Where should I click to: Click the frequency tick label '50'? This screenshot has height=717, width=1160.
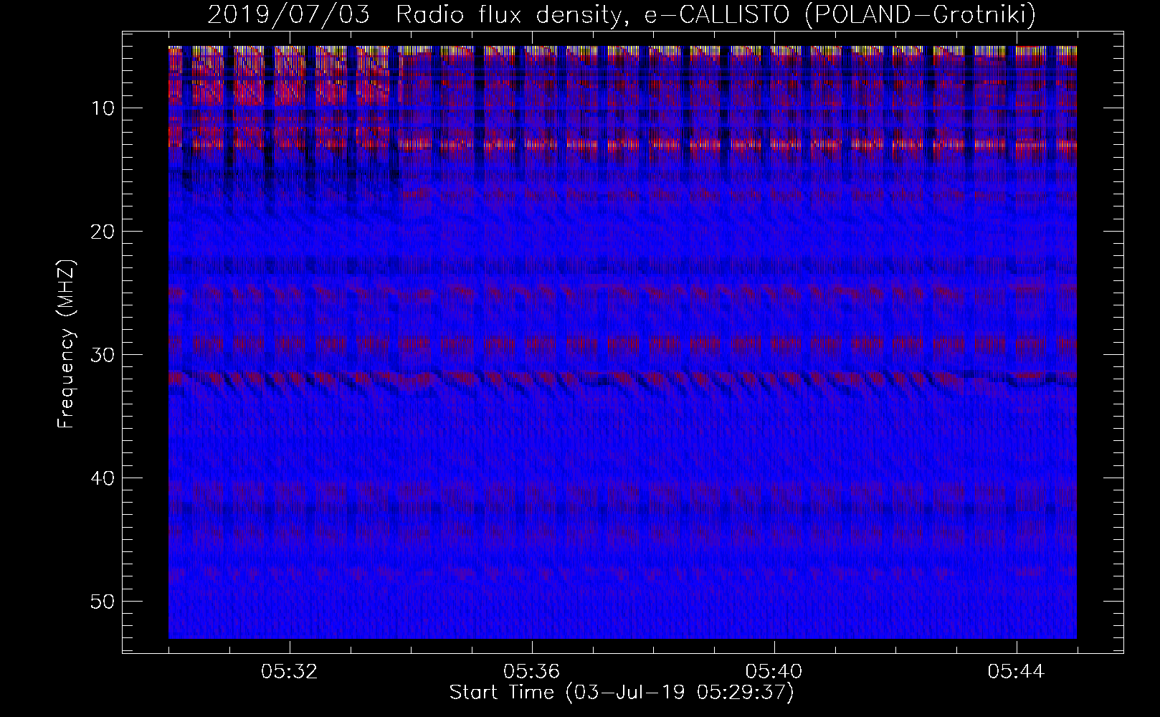[x=104, y=601]
